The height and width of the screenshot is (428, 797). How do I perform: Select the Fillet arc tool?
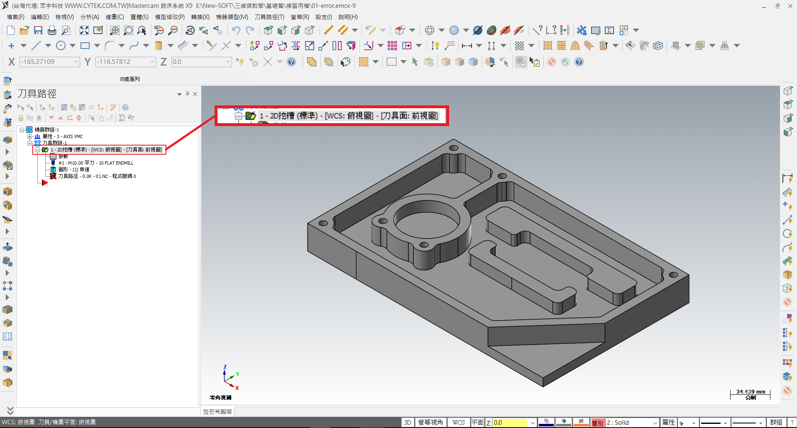pyautogui.click(x=110, y=46)
